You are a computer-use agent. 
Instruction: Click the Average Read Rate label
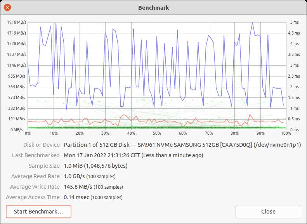pos(35,176)
